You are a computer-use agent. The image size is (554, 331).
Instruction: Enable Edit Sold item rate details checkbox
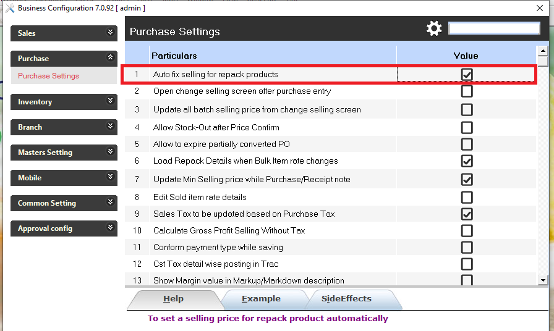(467, 198)
